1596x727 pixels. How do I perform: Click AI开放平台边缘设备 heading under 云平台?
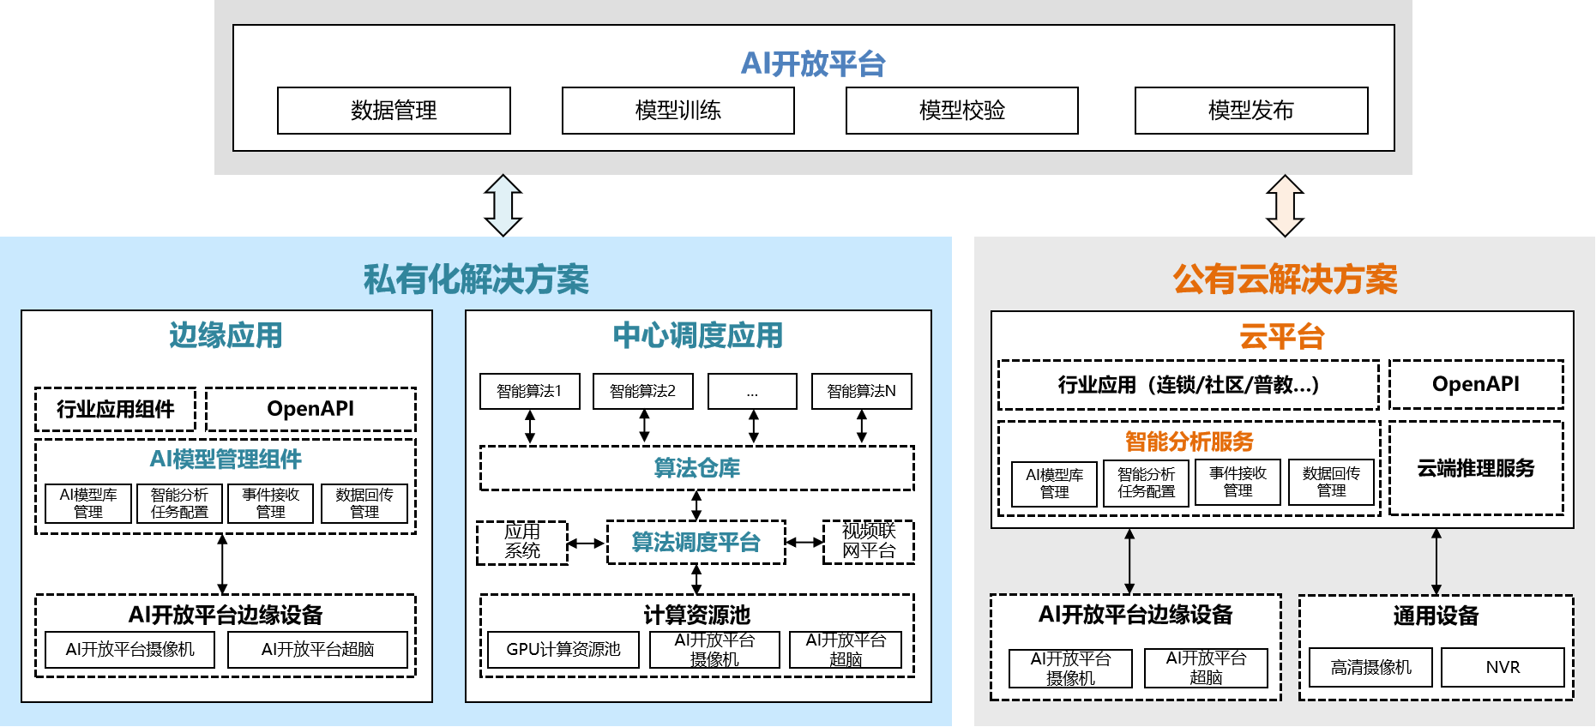[1135, 615]
